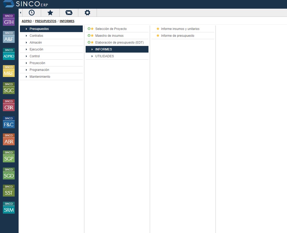Open Elaboración de presupuesto (EDT)
Viewport: 287px width, 233px height.
point(120,42)
